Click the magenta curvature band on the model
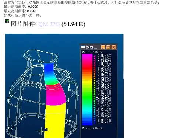 point(56,95)
